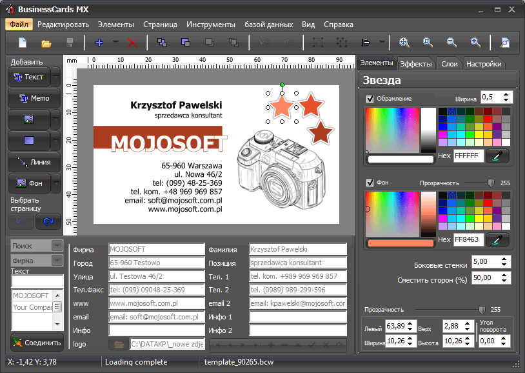
Task: Pick outline color with eyedropper
Action: click(x=497, y=156)
